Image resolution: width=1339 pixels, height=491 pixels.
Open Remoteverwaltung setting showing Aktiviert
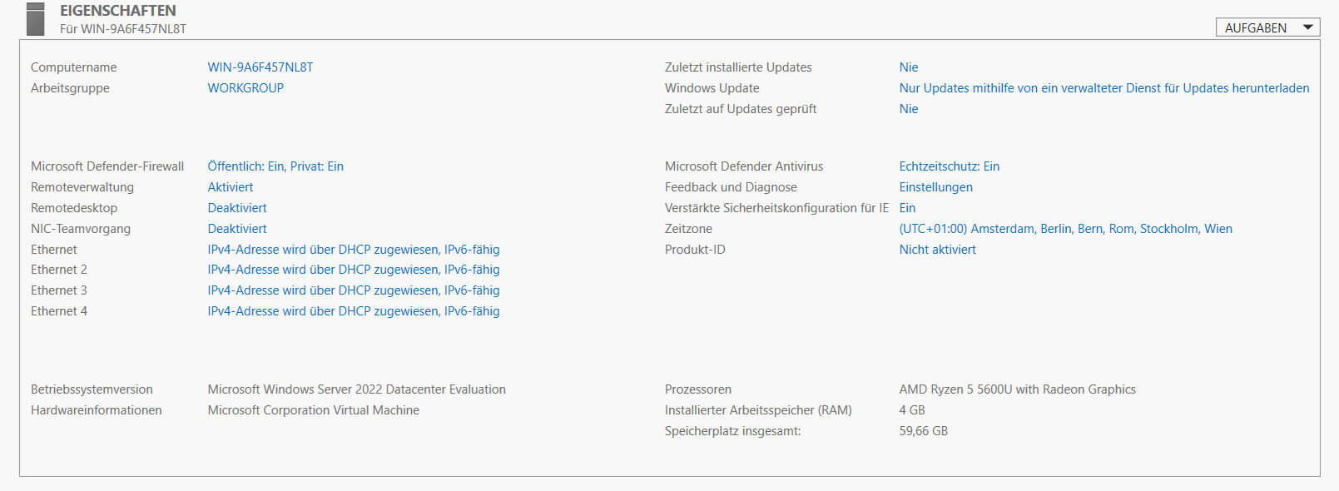click(231, 186)
